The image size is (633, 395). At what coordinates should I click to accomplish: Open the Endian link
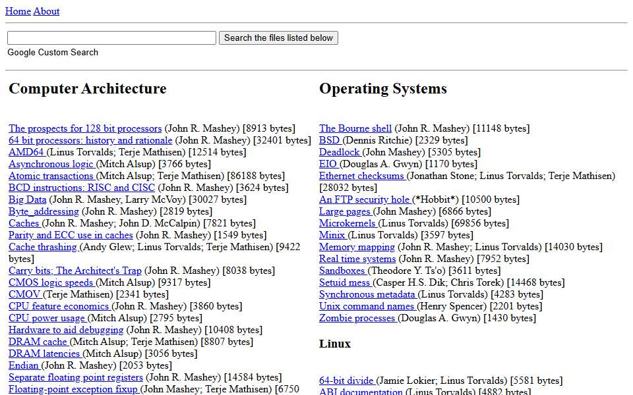[x=25, y=365]
